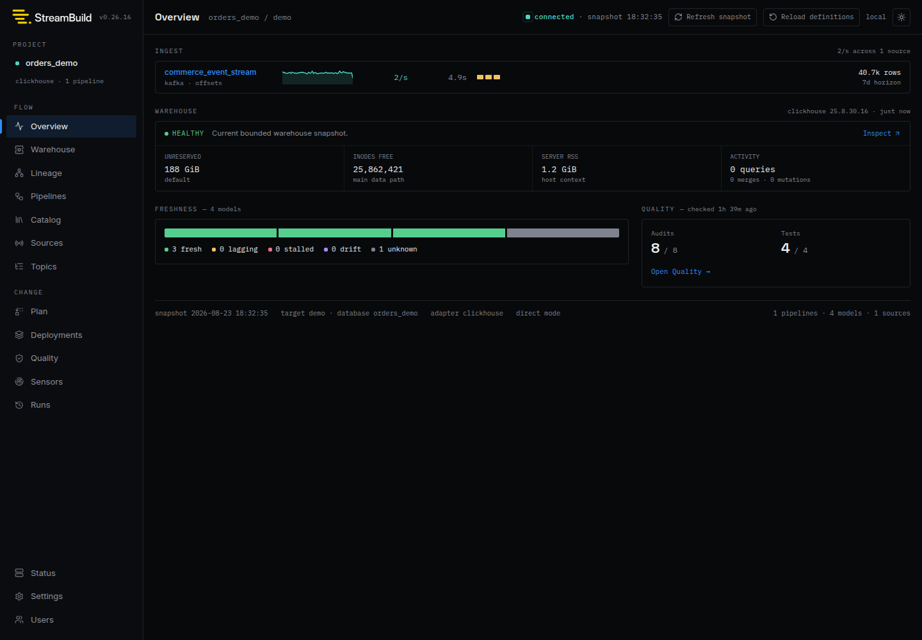This screenshot has width=922, height=640.
Task: Click the Topics list icon
Action: 19,267
